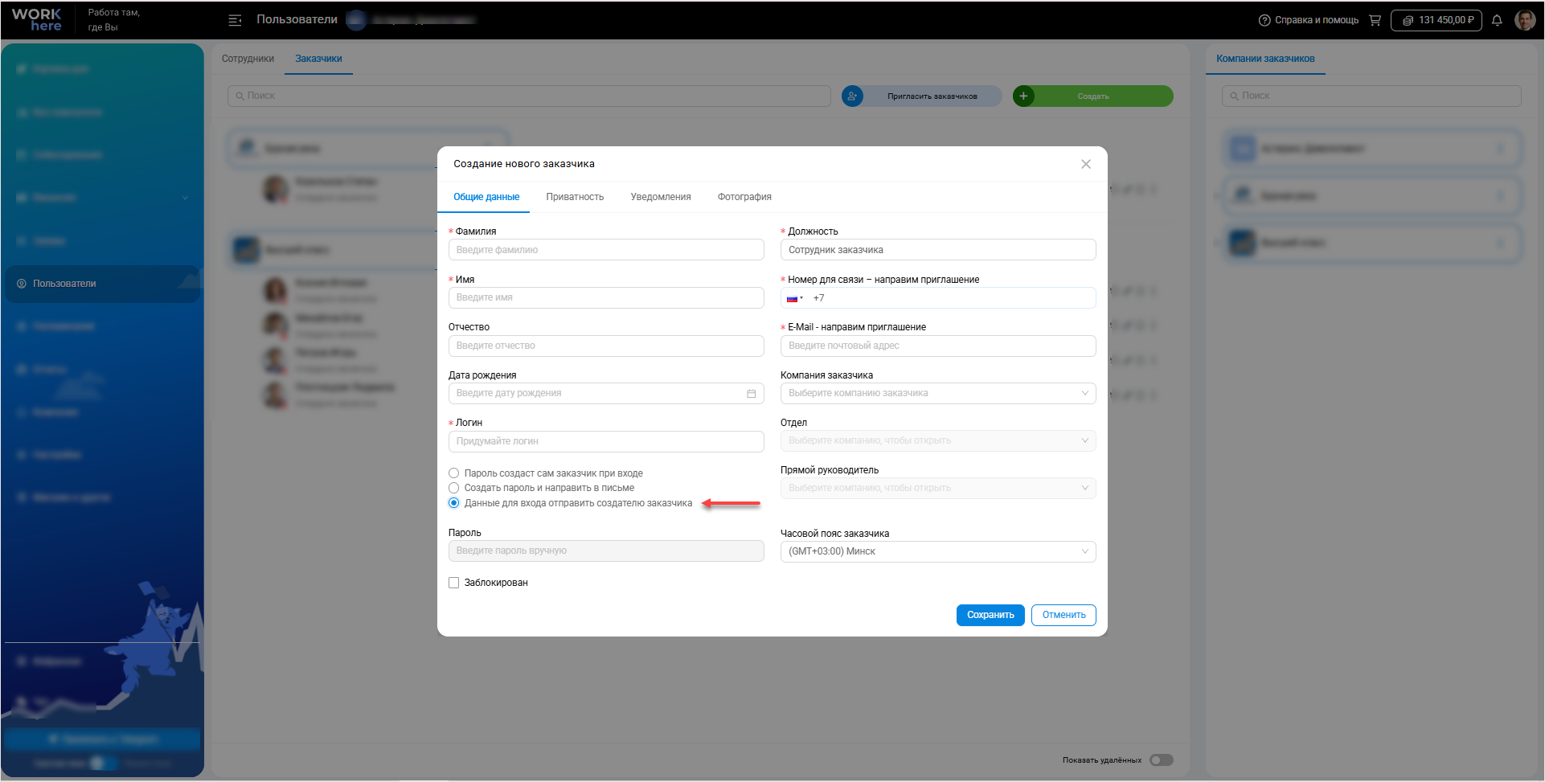This screenshot has width=1545, height=782.
Task: Focus the Логин input field
Action: pyautogui.click(x=606, y=441)
